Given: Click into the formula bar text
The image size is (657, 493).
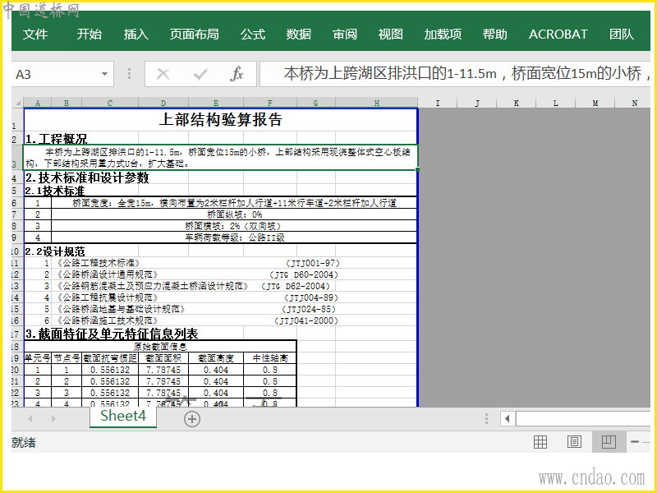Looking at the screenshot, I should pyautogui.click(x=455, y=74).
